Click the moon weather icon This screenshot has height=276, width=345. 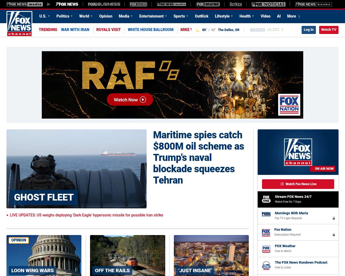pyautogui.click(x=198, y=30)
